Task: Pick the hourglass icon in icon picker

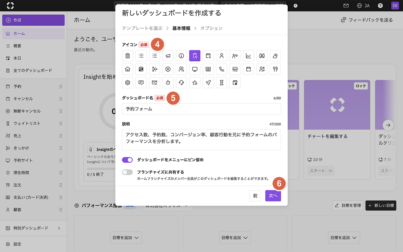Action: (222, 83)
